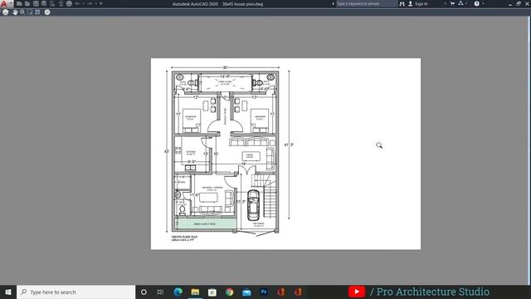Viewport: 531px width, 299px height.
Task: Open the Autodesk App Store cart icon
Action: [x=452, y=3]
